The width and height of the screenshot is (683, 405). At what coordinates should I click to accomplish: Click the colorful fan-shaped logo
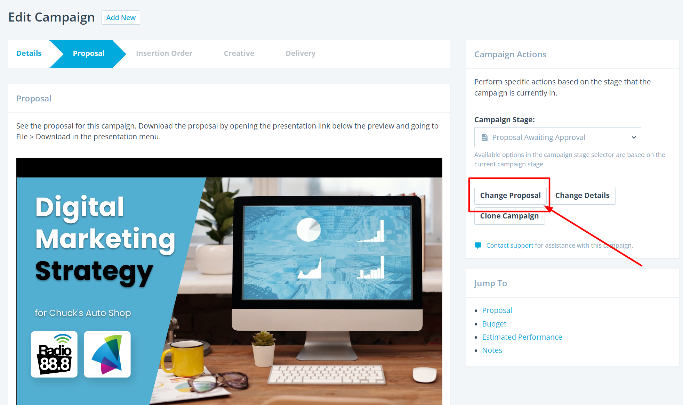tap(107, 354)
